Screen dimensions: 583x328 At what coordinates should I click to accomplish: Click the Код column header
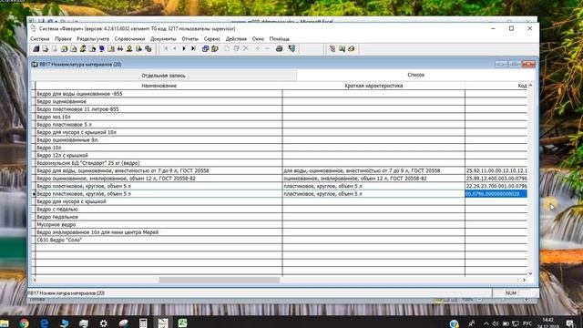[496, 86]
